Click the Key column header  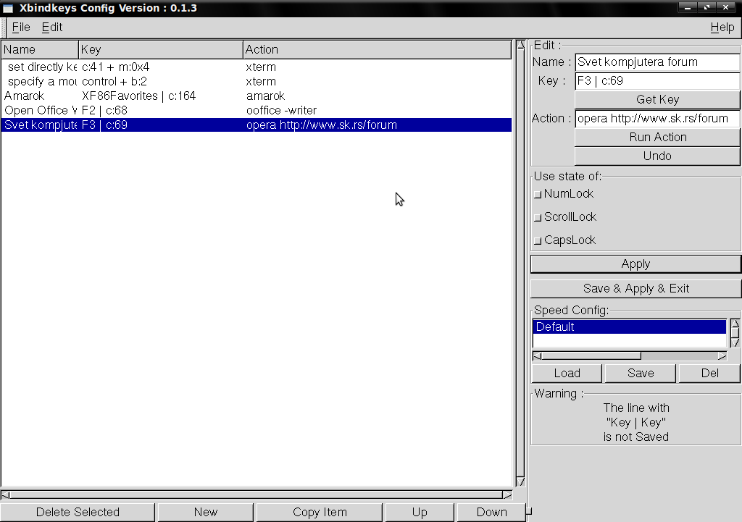[x=159, y=49]
